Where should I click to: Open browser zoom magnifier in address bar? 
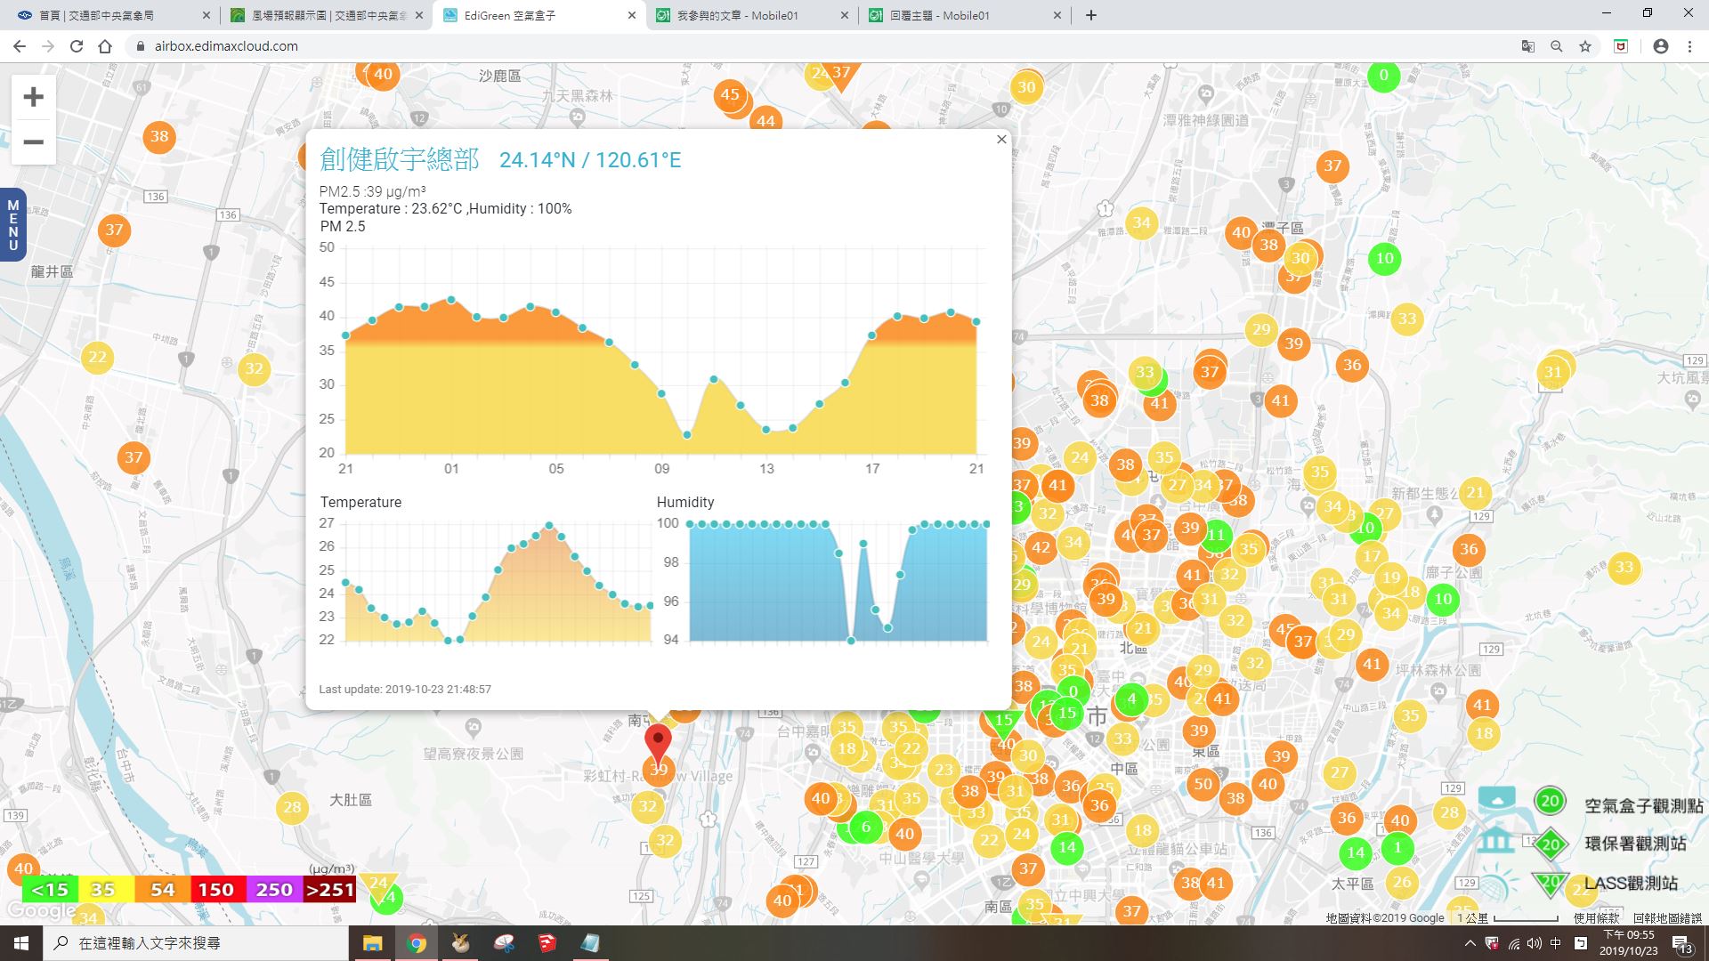click(1557, 46)
